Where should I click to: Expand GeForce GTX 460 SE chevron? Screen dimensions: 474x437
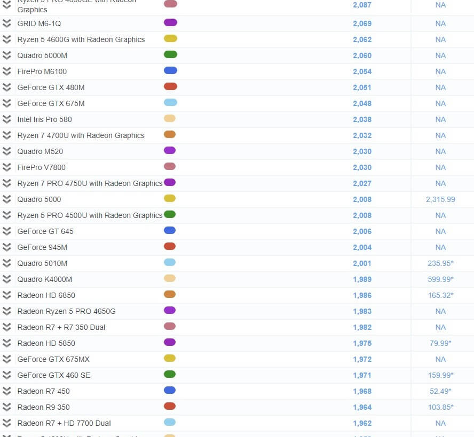tap(6, 375)
